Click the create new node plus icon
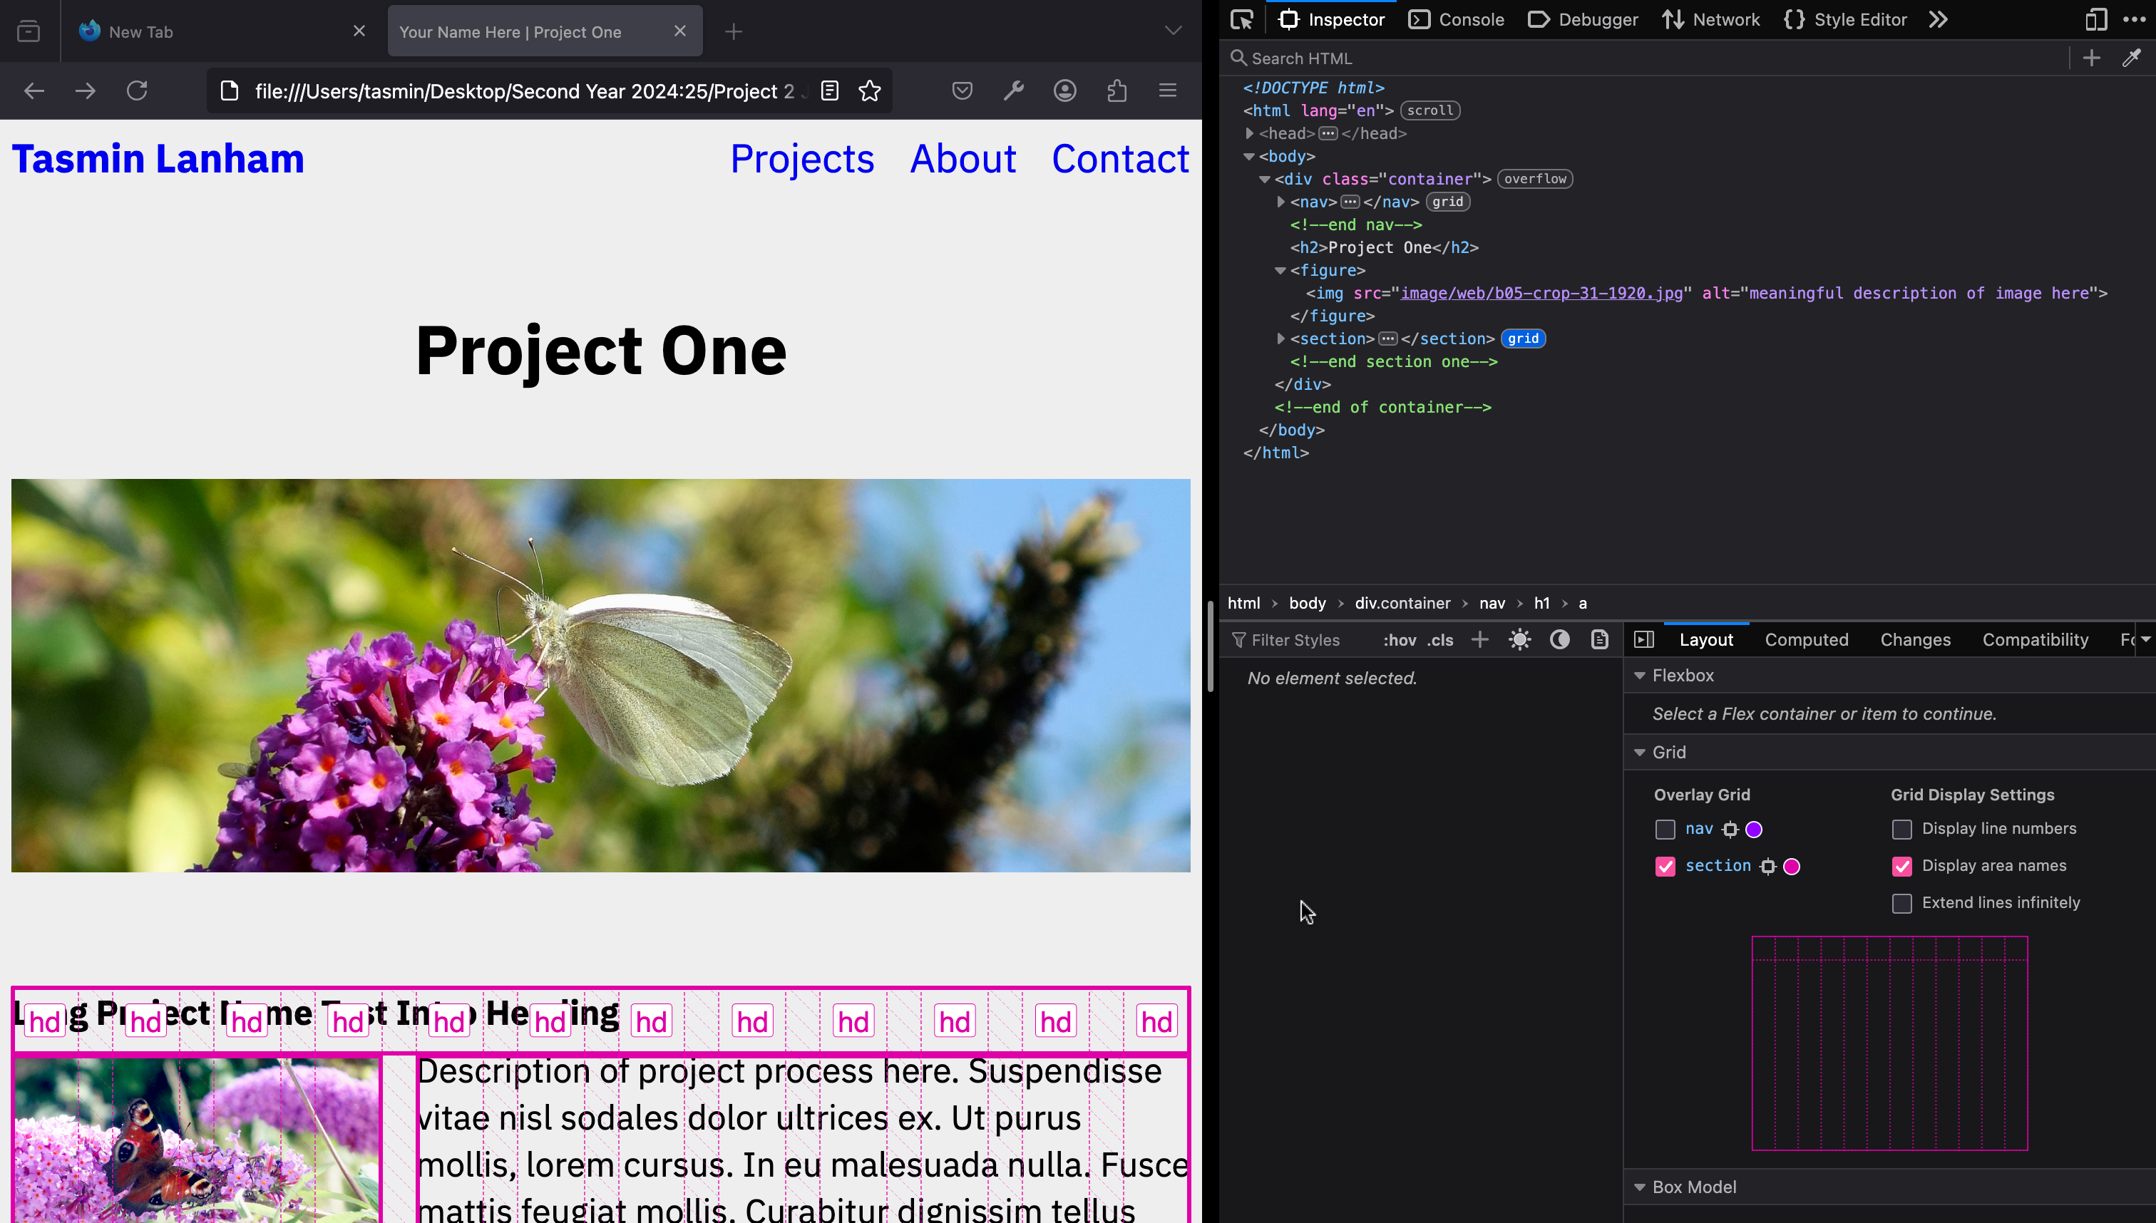 2092,58
